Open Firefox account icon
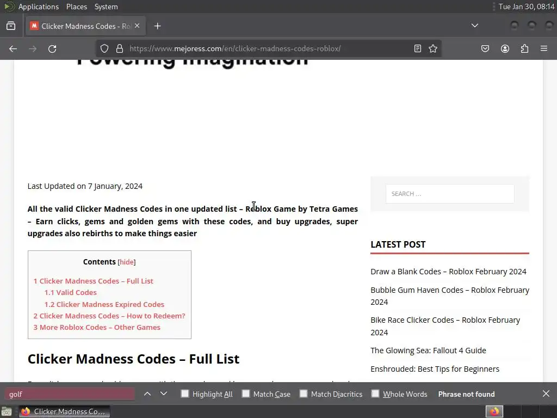This screenshot has height=418, width=557. point(505,48)
